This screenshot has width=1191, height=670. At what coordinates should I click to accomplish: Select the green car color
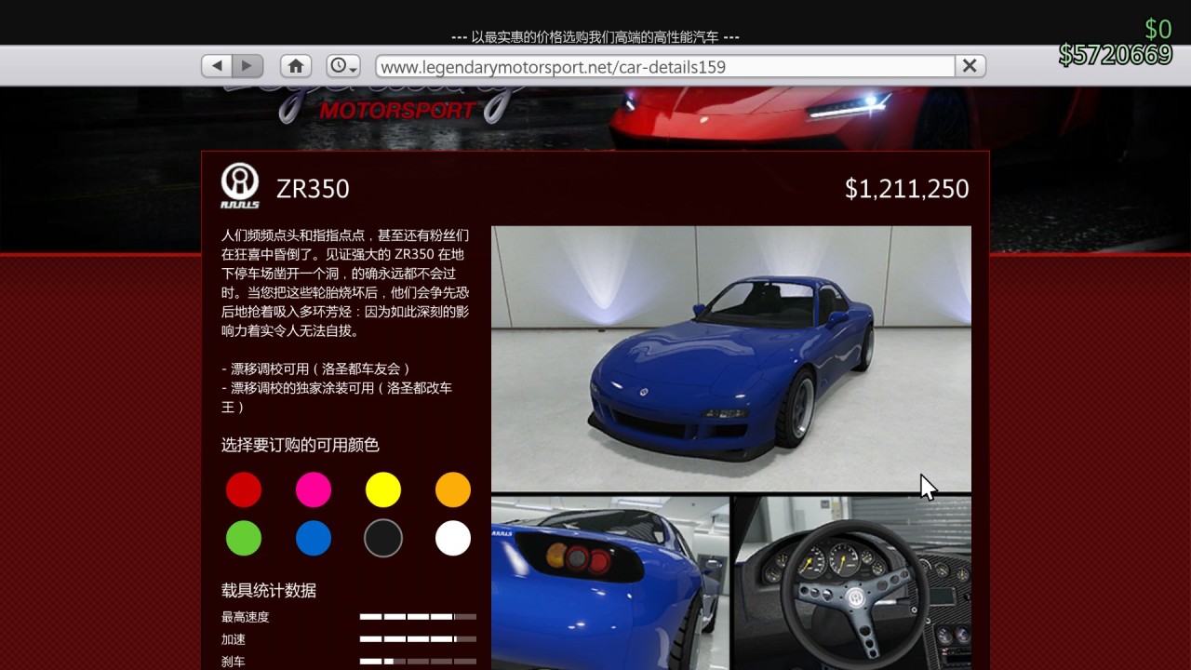[244, 538]
